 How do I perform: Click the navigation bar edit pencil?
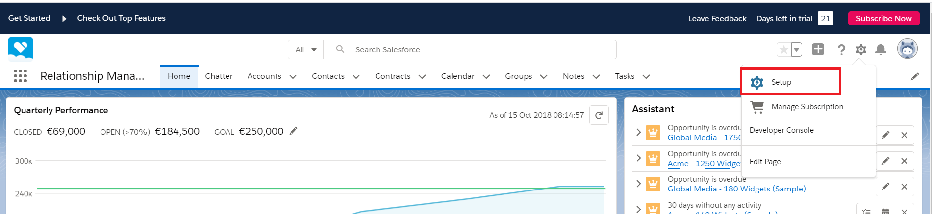click(x=914, y=77)
